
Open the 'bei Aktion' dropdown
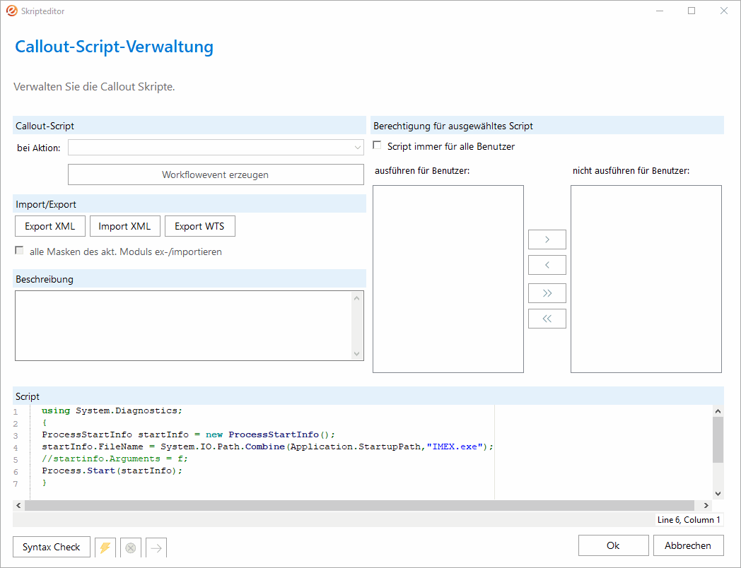click(x=216, y=148)
